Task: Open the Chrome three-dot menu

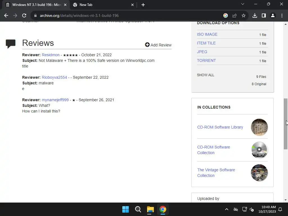Action: pyautogui.click(x=282, y=16)
